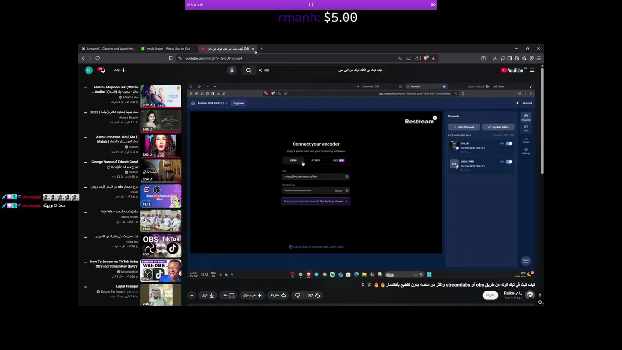622x350 pixels.
Task: Toggle the 7m_qh channel switch
Action: 508,144
